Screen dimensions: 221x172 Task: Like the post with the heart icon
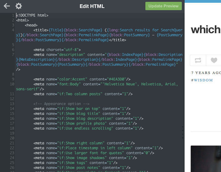click(x=214, y=60)
